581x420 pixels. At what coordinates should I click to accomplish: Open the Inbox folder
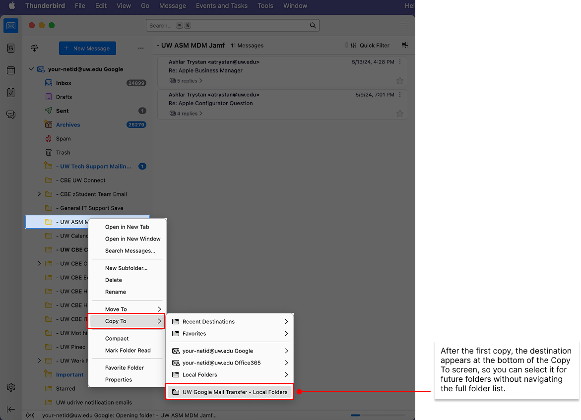click(64, 83)
